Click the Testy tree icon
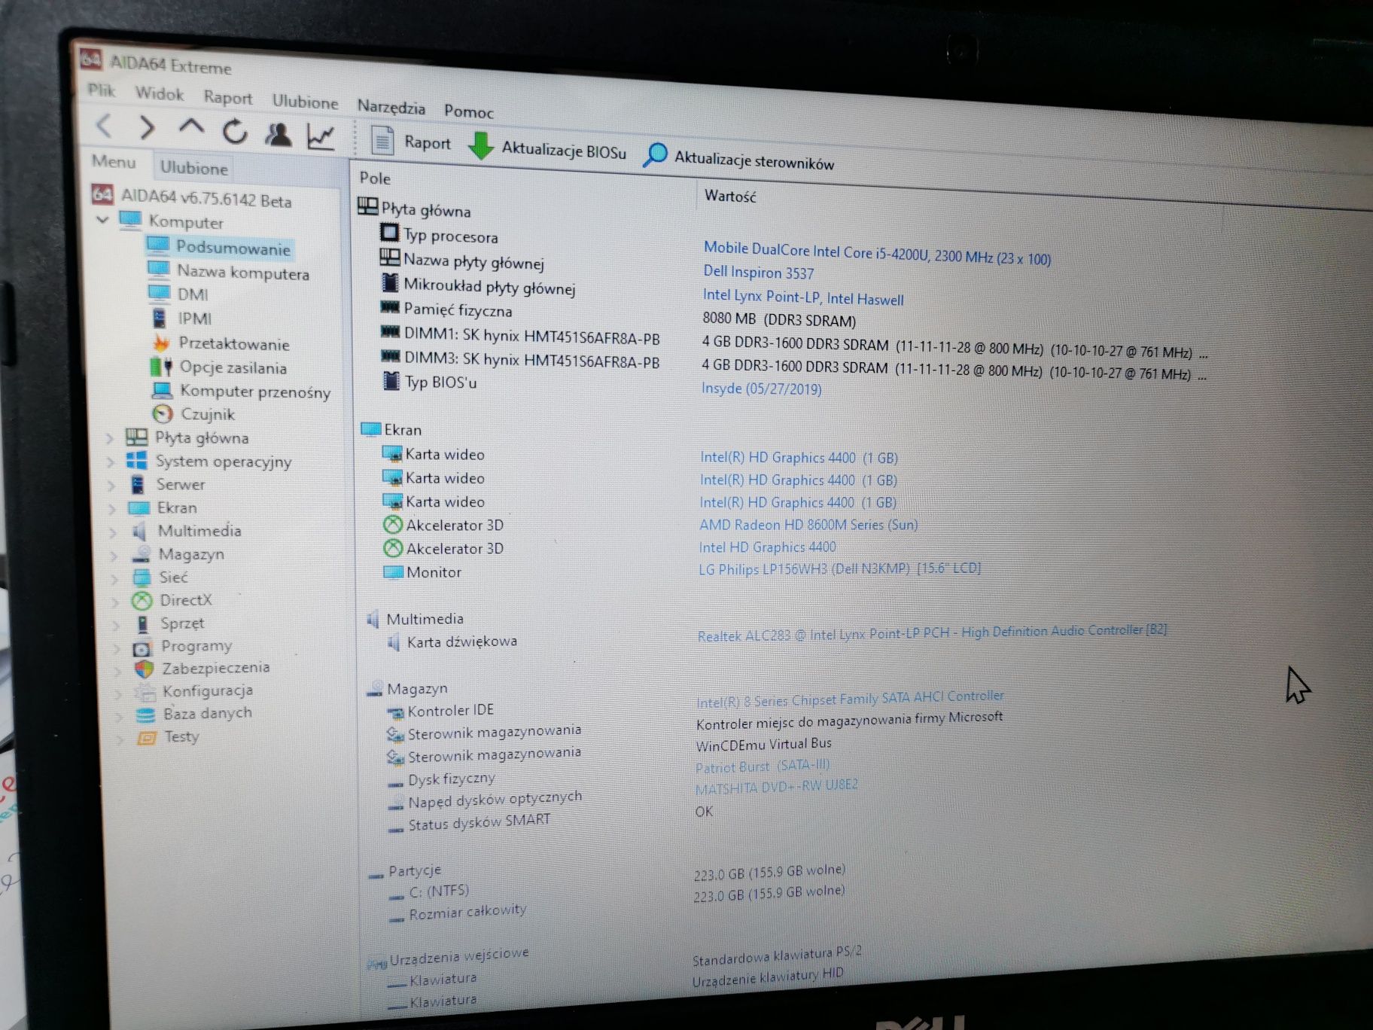Image resolution: width=1373 pixels, height=1030 pixels. (147, 738)
